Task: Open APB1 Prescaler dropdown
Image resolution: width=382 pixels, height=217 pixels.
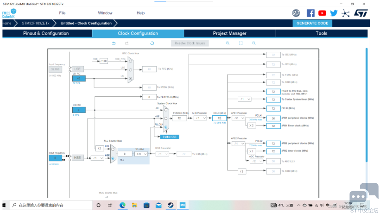Action: [238, 118]
